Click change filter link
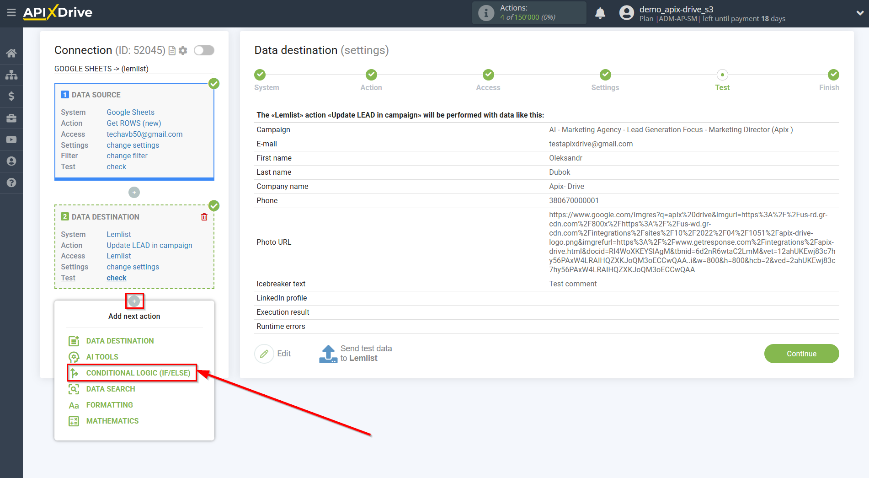Viewport: 869px width, 478px height. tap(127, 156)
